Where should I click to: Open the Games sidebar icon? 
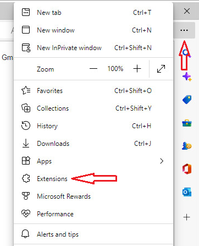point(187,146)
